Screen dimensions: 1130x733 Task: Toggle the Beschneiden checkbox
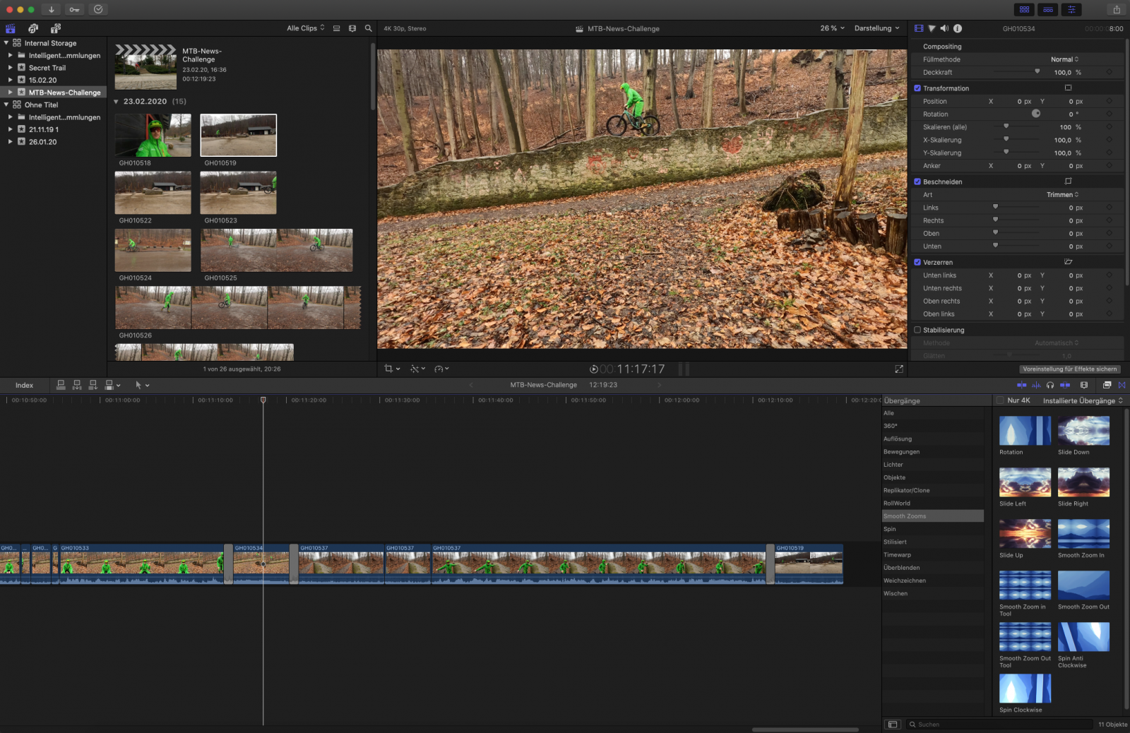(x=917, y=181)
